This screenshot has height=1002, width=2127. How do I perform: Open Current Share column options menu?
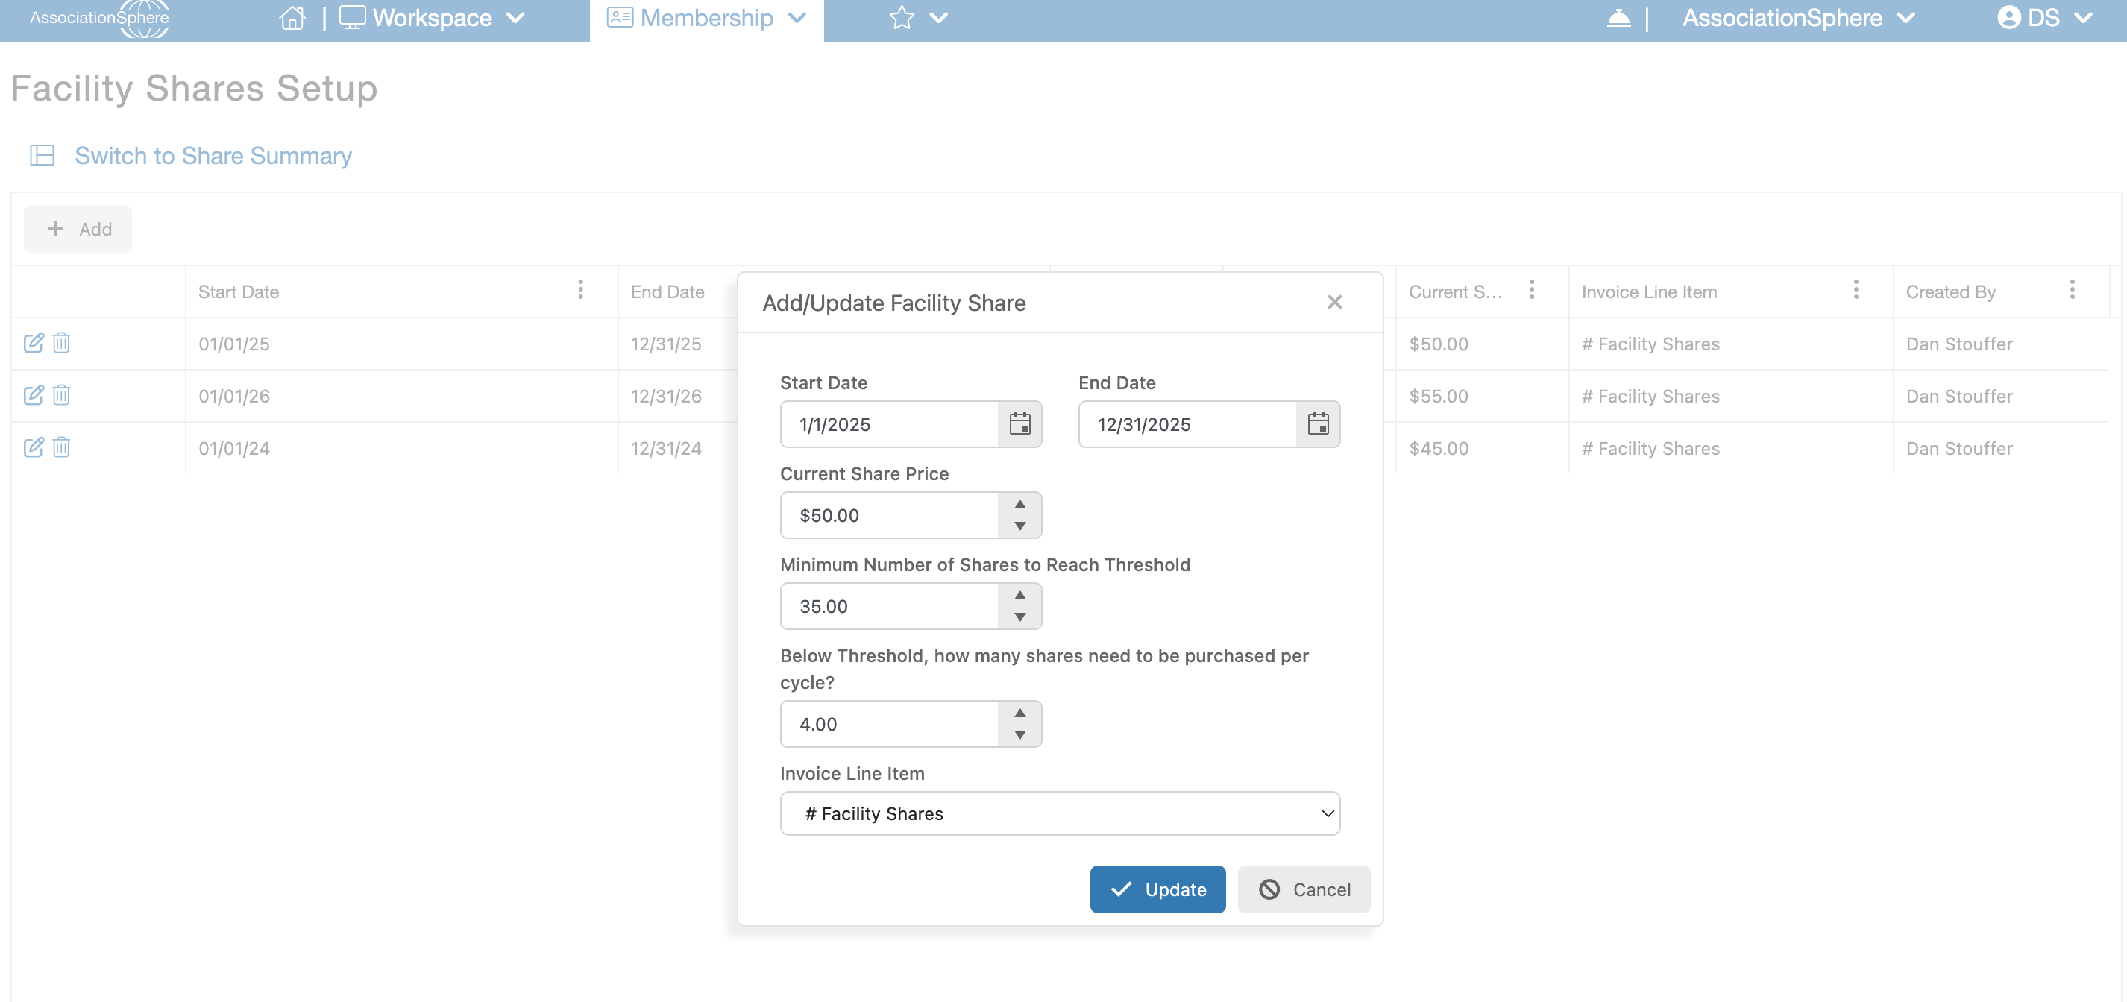coord(1532,290)
